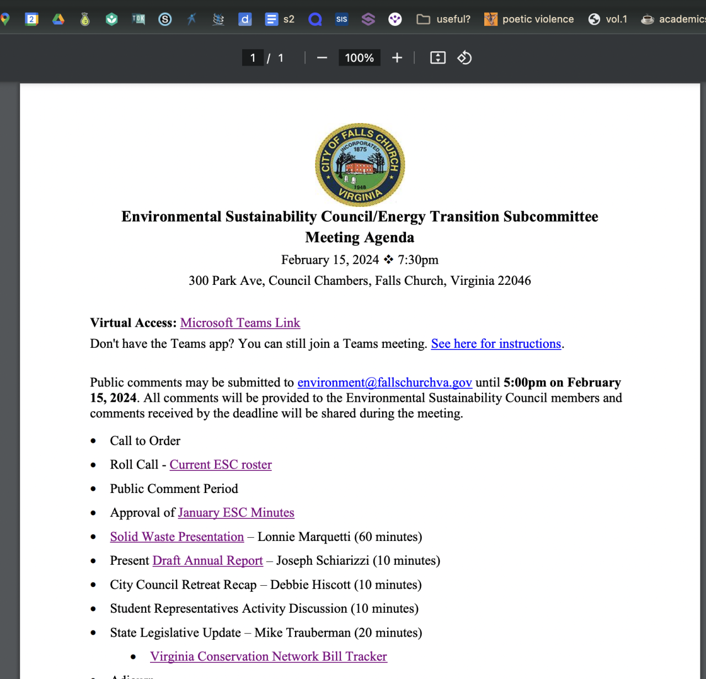This screenshot has height=679, width=706.
Task: Click 'Joseph Schiarizzi (10 minutes)' text
Action: pos(359,561)
